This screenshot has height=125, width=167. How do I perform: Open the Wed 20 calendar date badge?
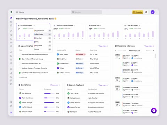[117, 104]
